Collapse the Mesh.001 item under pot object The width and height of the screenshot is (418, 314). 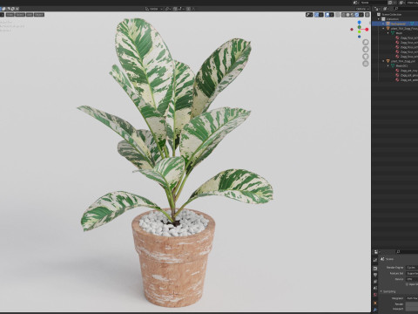[x=388, y=66]
